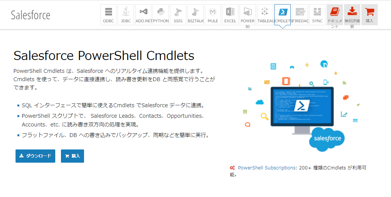Open the PowerShell Subscriptions link
The height and width of the screenshot is (197, 391).
tap(266, 168)
